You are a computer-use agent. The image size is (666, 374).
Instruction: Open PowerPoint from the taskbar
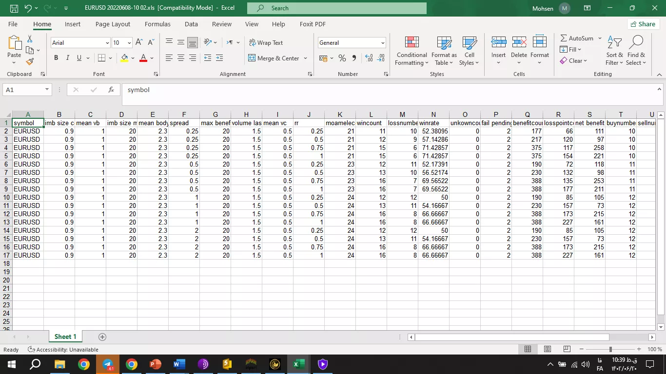[x=156, y=364]
